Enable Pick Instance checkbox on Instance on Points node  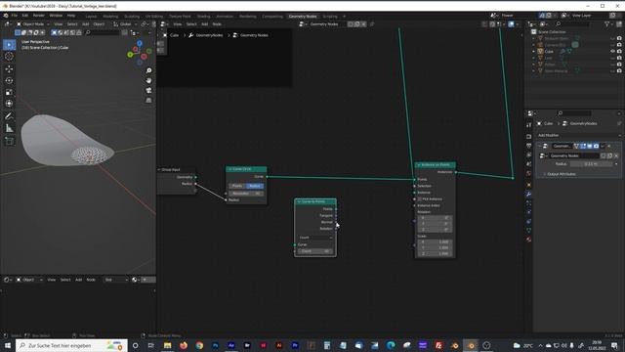coord(420,198)
